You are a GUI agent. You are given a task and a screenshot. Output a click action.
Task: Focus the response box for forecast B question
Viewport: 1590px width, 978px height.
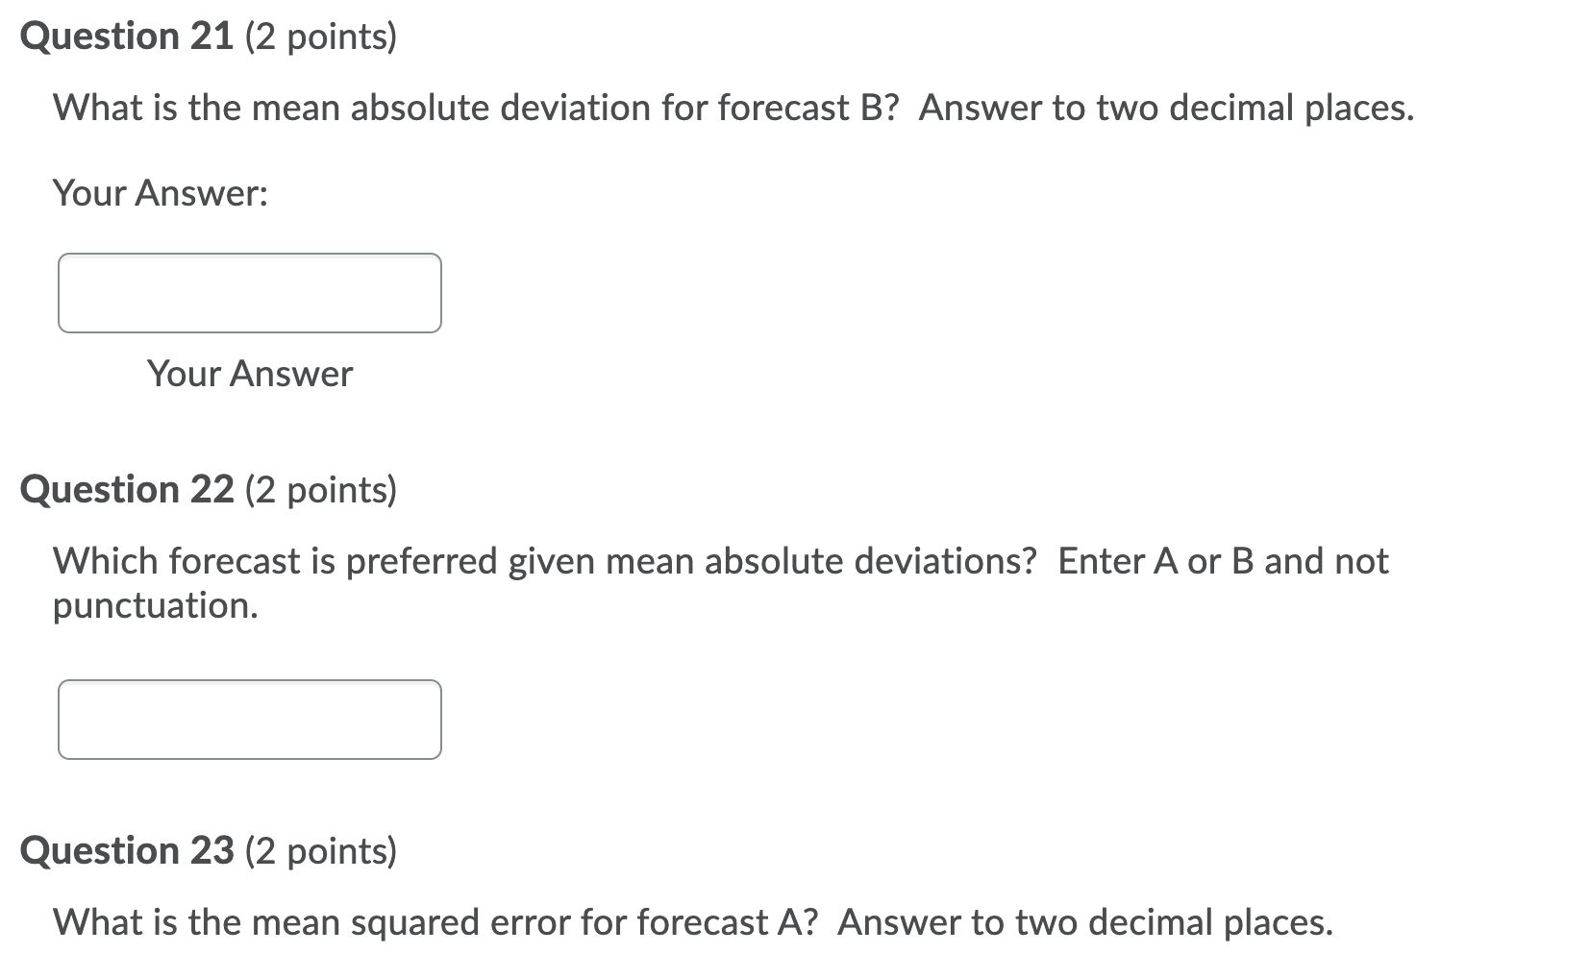click(249, 292)
